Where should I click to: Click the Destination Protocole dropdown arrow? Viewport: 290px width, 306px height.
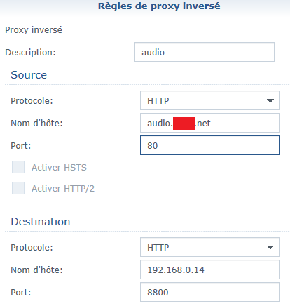tap(270, 247)
